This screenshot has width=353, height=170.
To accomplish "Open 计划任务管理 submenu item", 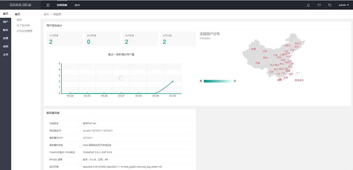I will [x=25, y=31].
